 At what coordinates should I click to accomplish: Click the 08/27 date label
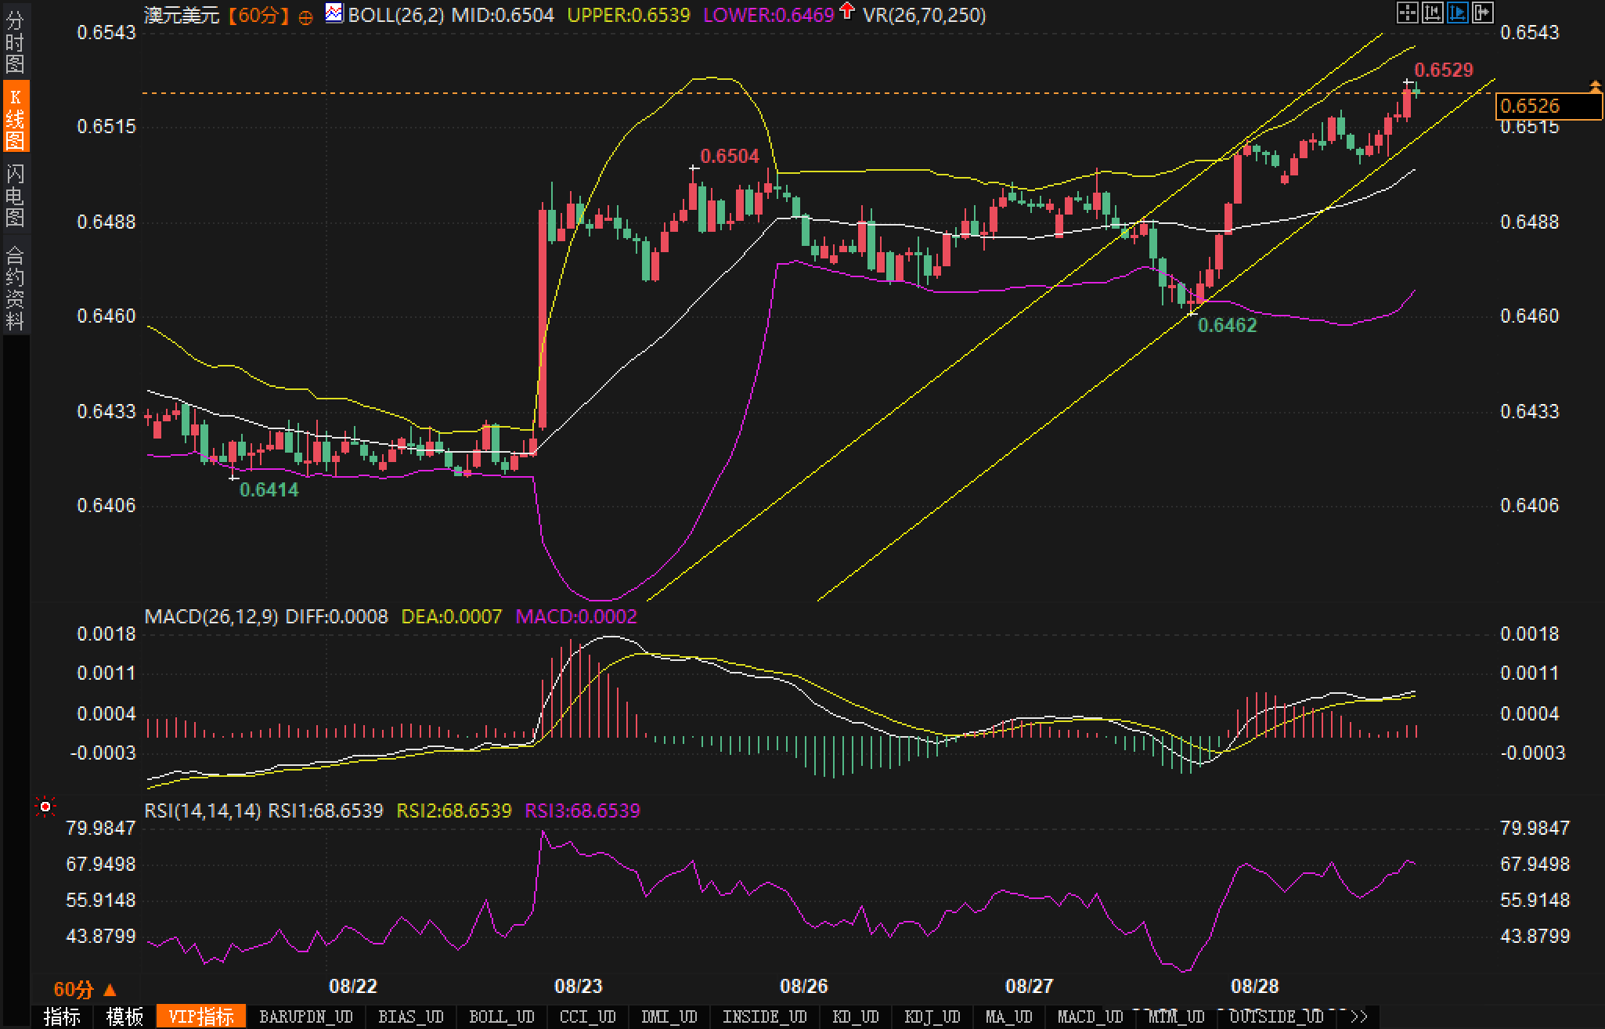point(1030,986)
